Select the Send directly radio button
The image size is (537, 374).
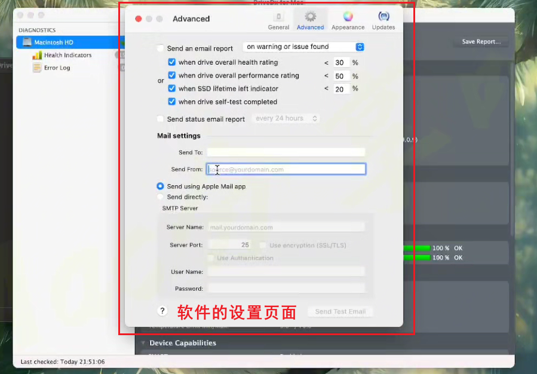[x=160, y=197]
